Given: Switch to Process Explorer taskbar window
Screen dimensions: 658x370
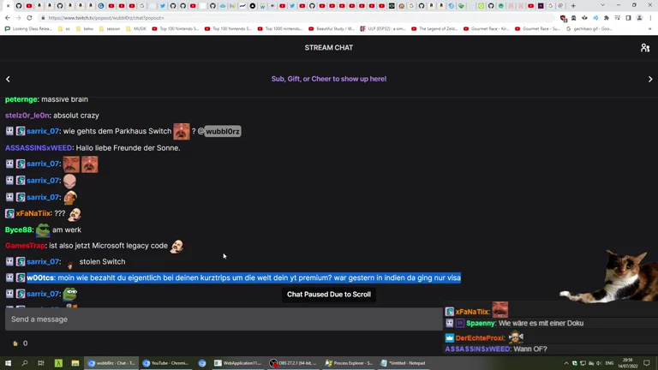Looking at the screenshot, I should tap(349, 363).
